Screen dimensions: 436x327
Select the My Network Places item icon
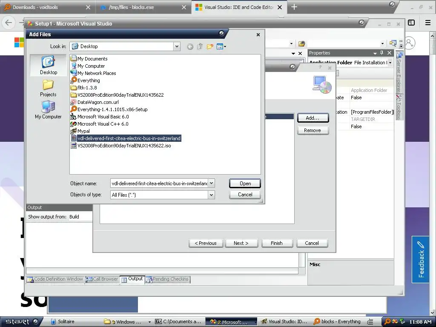click(x=73, y=73)
